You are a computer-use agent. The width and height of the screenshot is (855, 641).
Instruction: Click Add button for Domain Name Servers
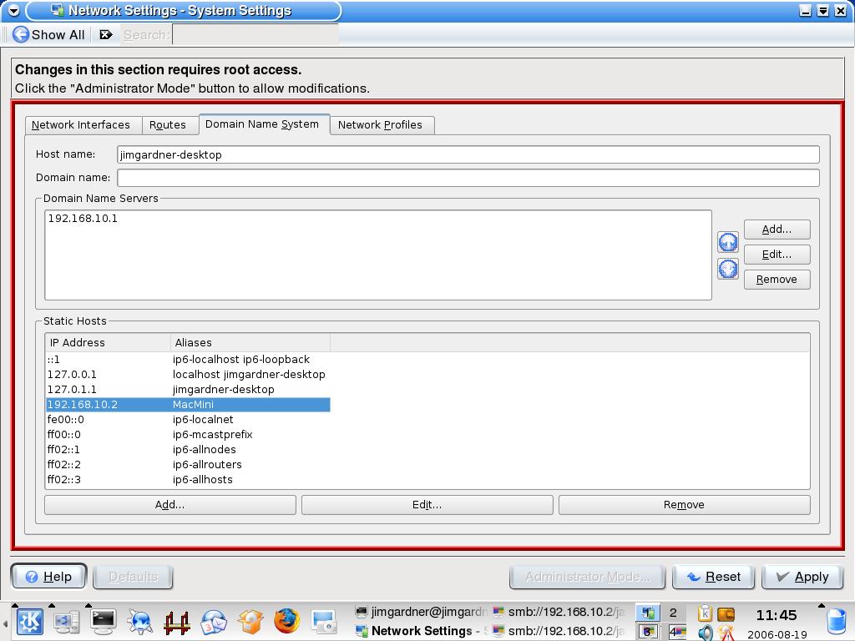(x=777, y=229)
